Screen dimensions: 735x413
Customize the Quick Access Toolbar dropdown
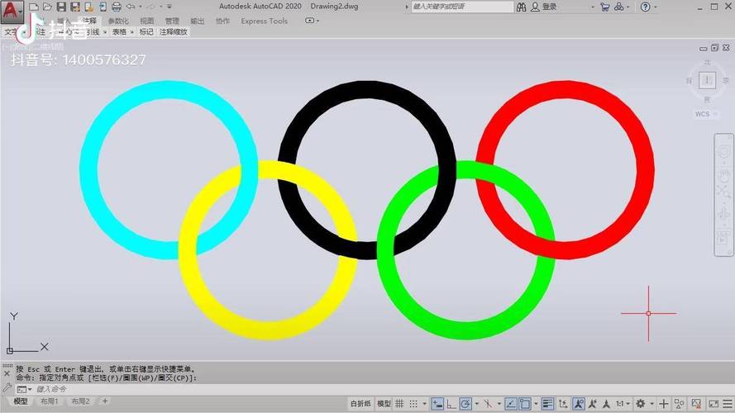(169, 7)
